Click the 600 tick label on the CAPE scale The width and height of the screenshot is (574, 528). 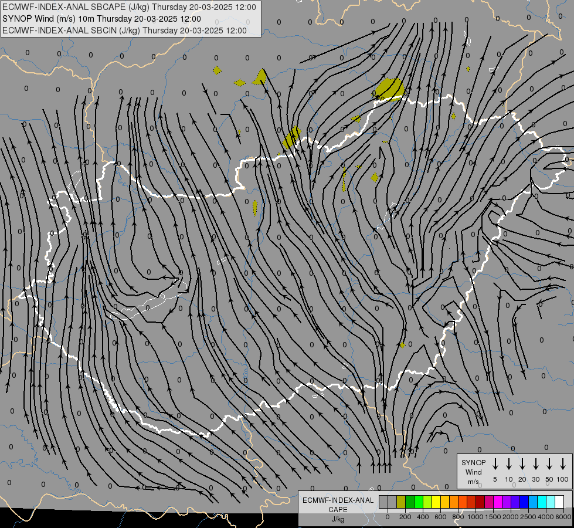[440, 517]
